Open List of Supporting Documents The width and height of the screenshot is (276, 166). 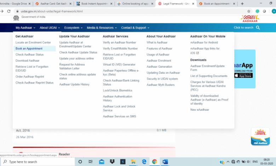[209, 76]
